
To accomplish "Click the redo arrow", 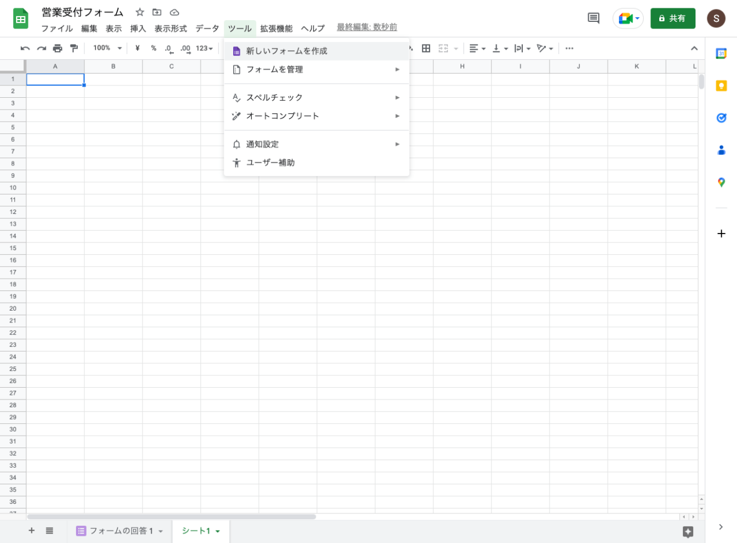I will point(41,48).
